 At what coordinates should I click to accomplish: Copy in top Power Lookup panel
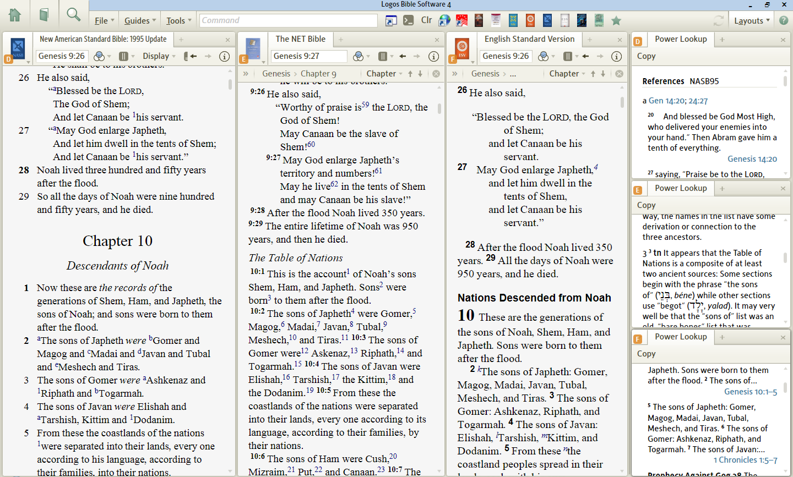click(x=647, y=56)
